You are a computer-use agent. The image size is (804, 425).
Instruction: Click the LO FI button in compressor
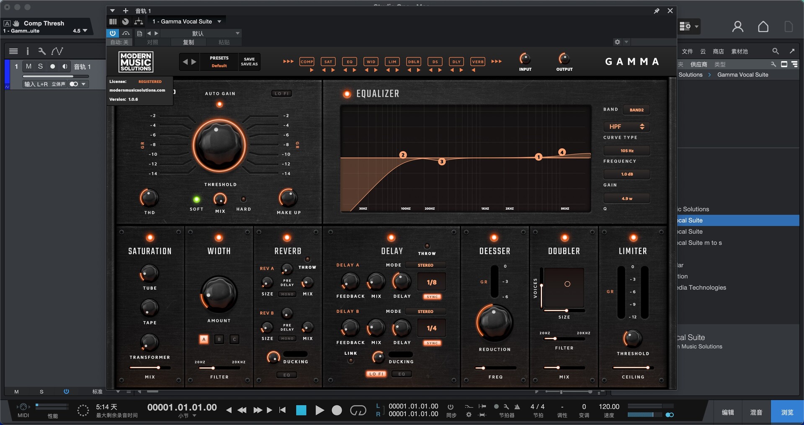pyautogui.click(x=282, y=93)
